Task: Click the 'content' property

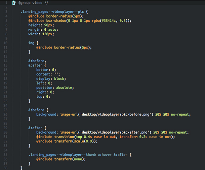Action: 43,74
